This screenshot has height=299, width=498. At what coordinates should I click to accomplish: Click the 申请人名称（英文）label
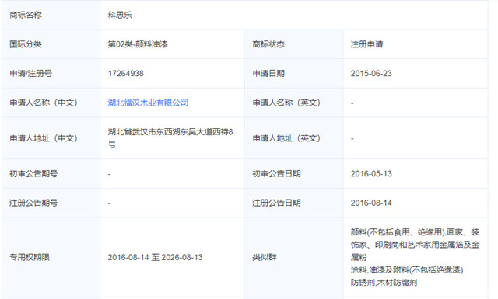(286, 103)
